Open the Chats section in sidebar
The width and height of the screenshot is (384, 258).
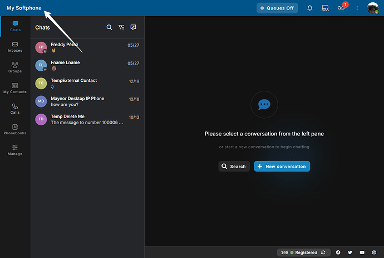click(15, 26)
